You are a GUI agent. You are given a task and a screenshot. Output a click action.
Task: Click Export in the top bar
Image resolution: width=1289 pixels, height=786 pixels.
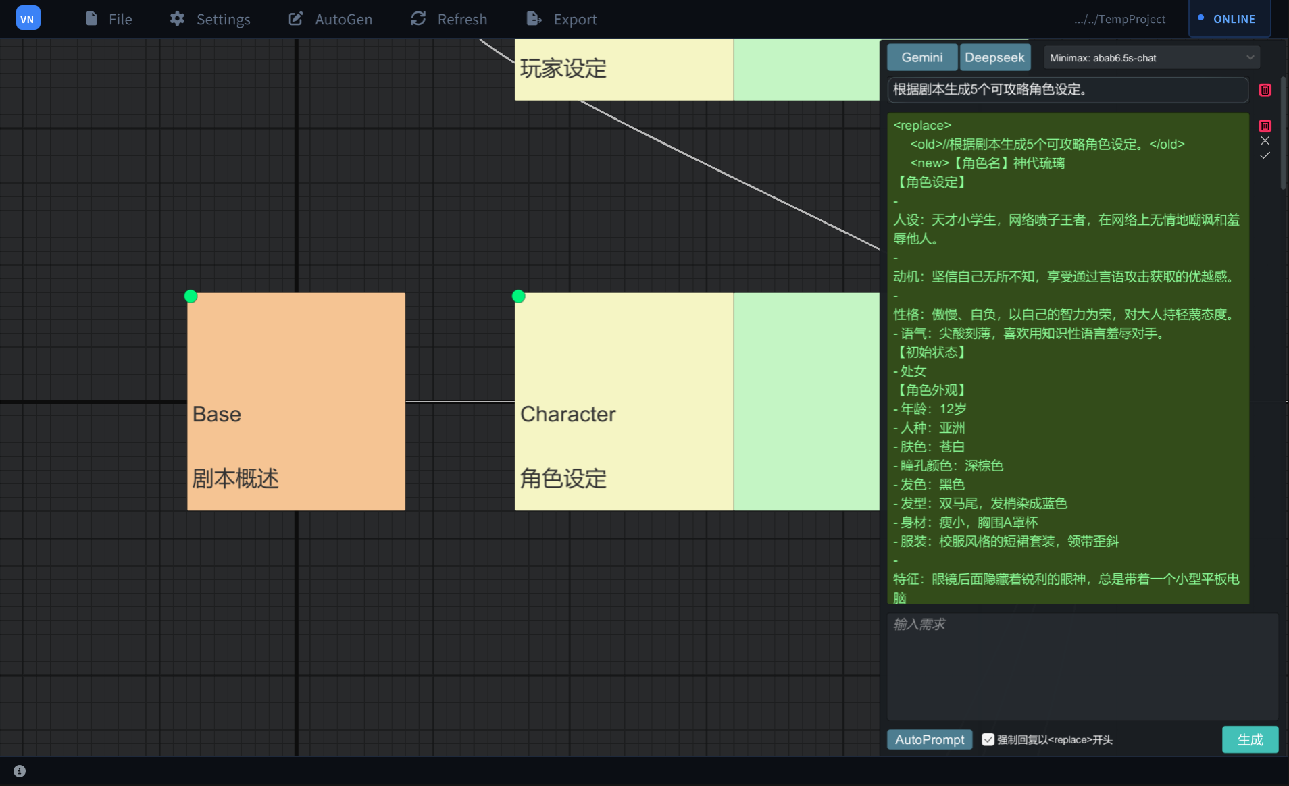coord(561,19)
